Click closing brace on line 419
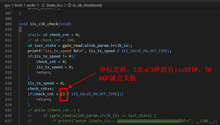The width and height of the screenshot is (220, 125). tap(29, 78)
